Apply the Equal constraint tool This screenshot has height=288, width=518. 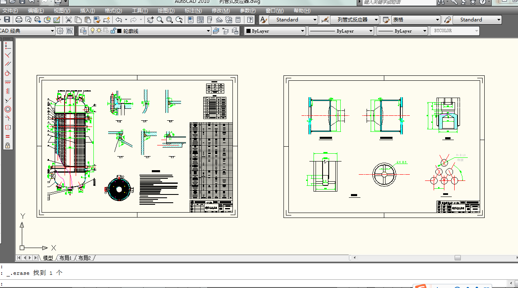[7, 136]
